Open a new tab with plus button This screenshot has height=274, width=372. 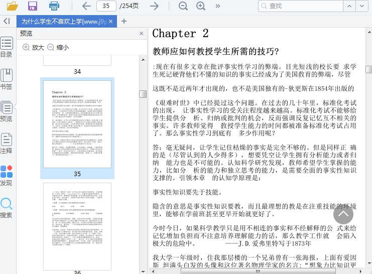pos(124,22)
